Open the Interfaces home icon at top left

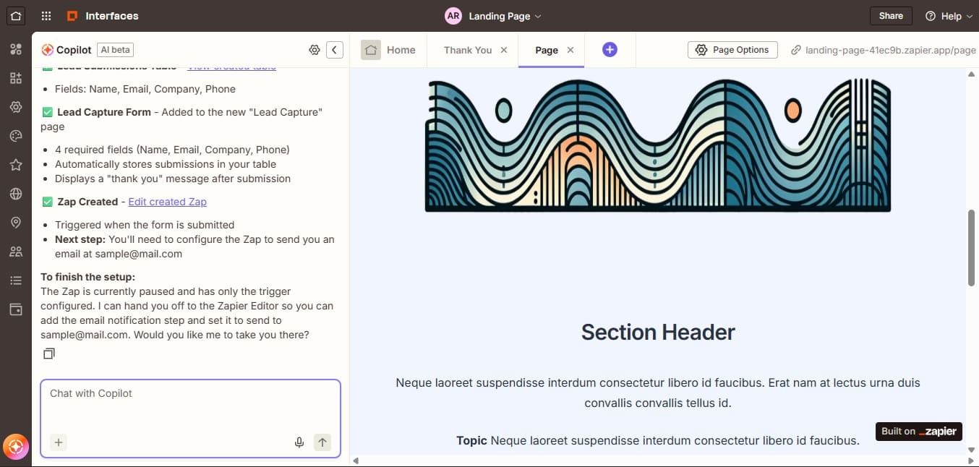[16, 15]
